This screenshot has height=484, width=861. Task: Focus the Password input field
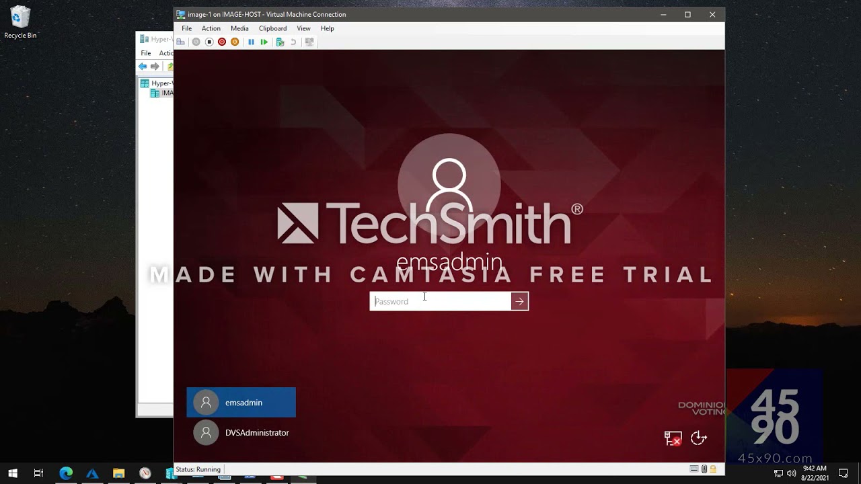click(x=441, y=301)
